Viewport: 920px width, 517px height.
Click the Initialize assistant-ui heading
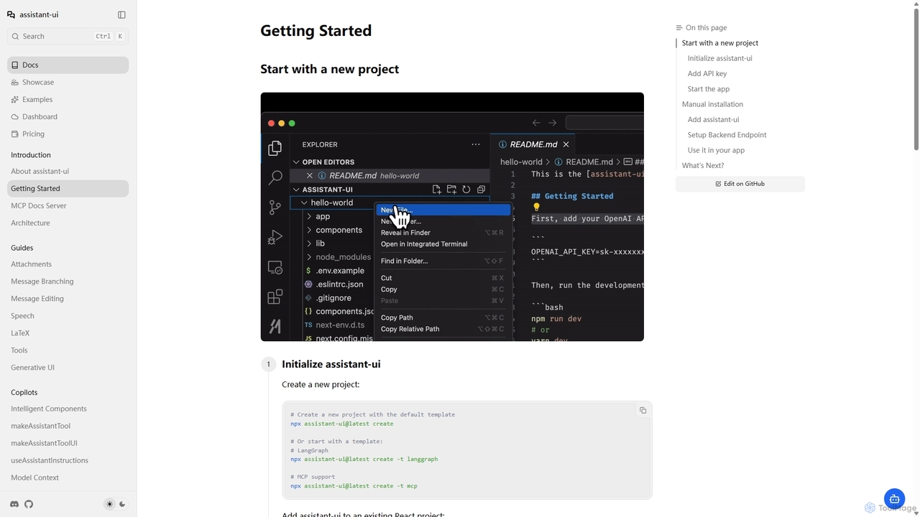(x=331, y=364)
